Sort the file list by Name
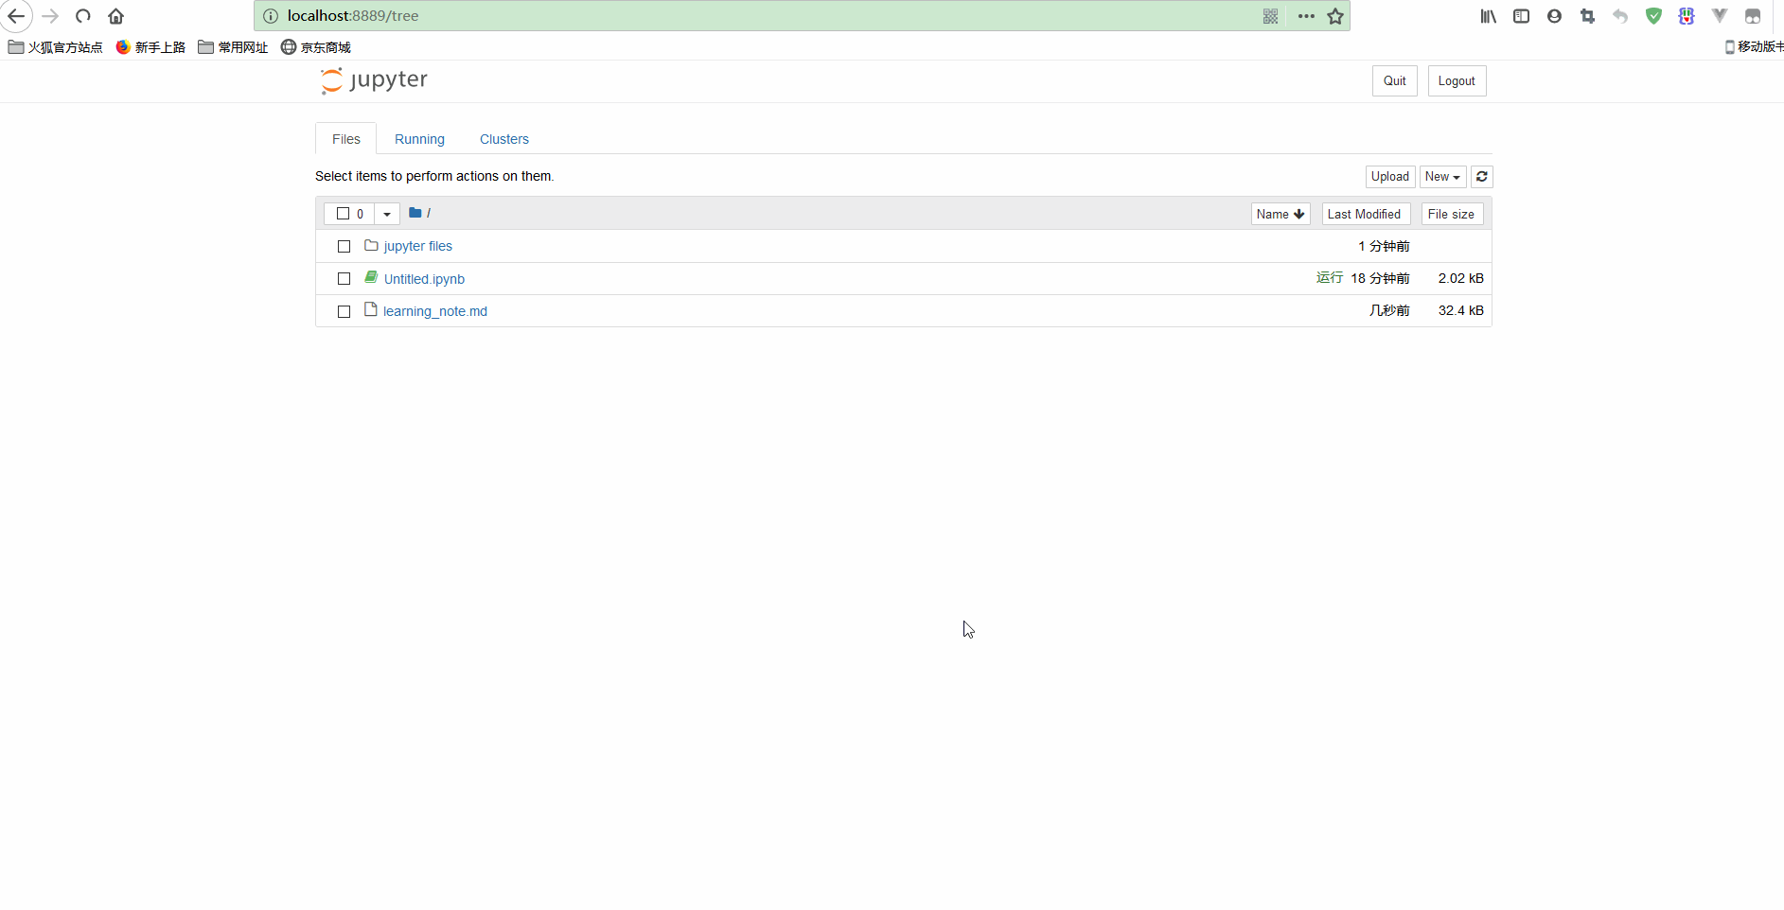This screenshot has height=910, width=1784. coord(1280,214)
